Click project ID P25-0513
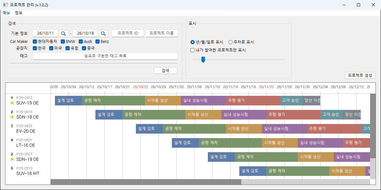Image resolution: width=381 pixels, height=190 pixels. [x=24, y=168]
